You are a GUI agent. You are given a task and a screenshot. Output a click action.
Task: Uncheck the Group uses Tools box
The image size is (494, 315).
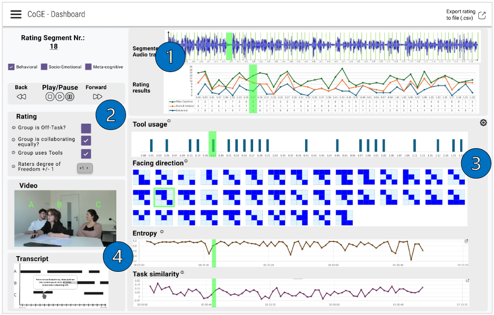tap(86, 154)
